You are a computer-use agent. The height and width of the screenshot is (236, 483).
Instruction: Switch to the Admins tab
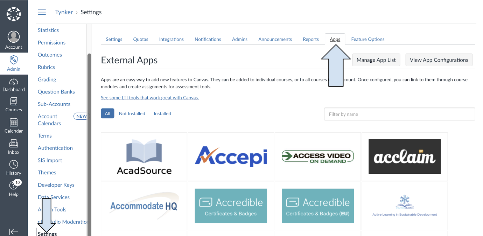240,39
